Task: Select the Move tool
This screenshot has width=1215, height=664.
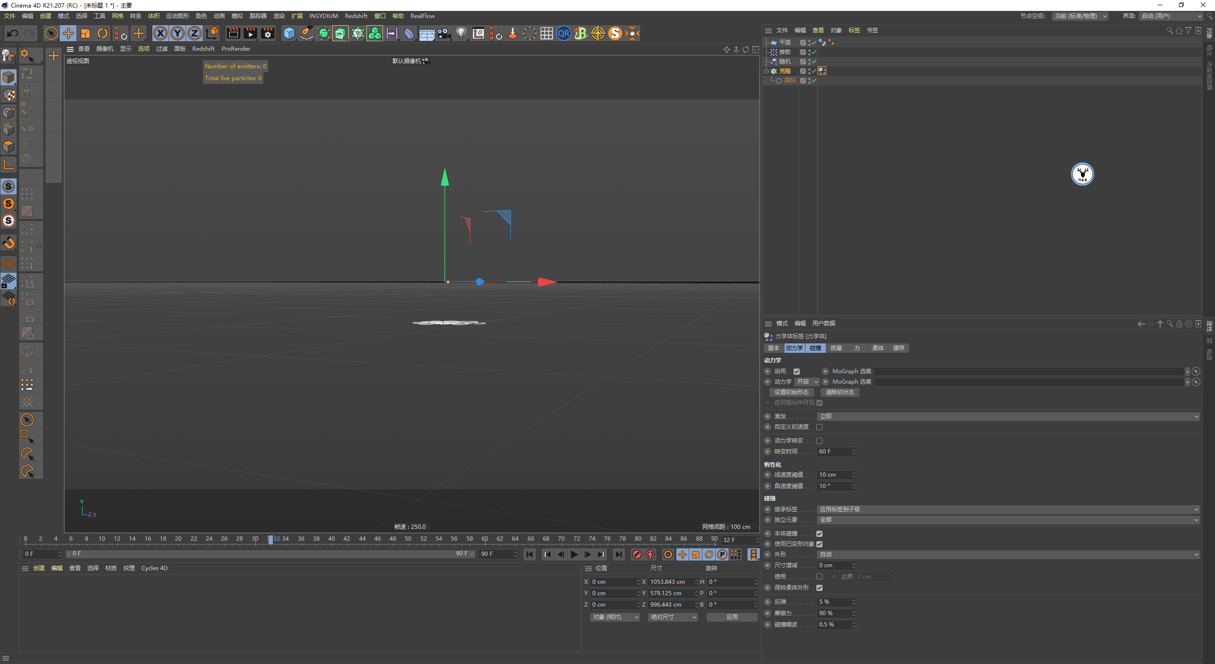Action: click(68, 33)
